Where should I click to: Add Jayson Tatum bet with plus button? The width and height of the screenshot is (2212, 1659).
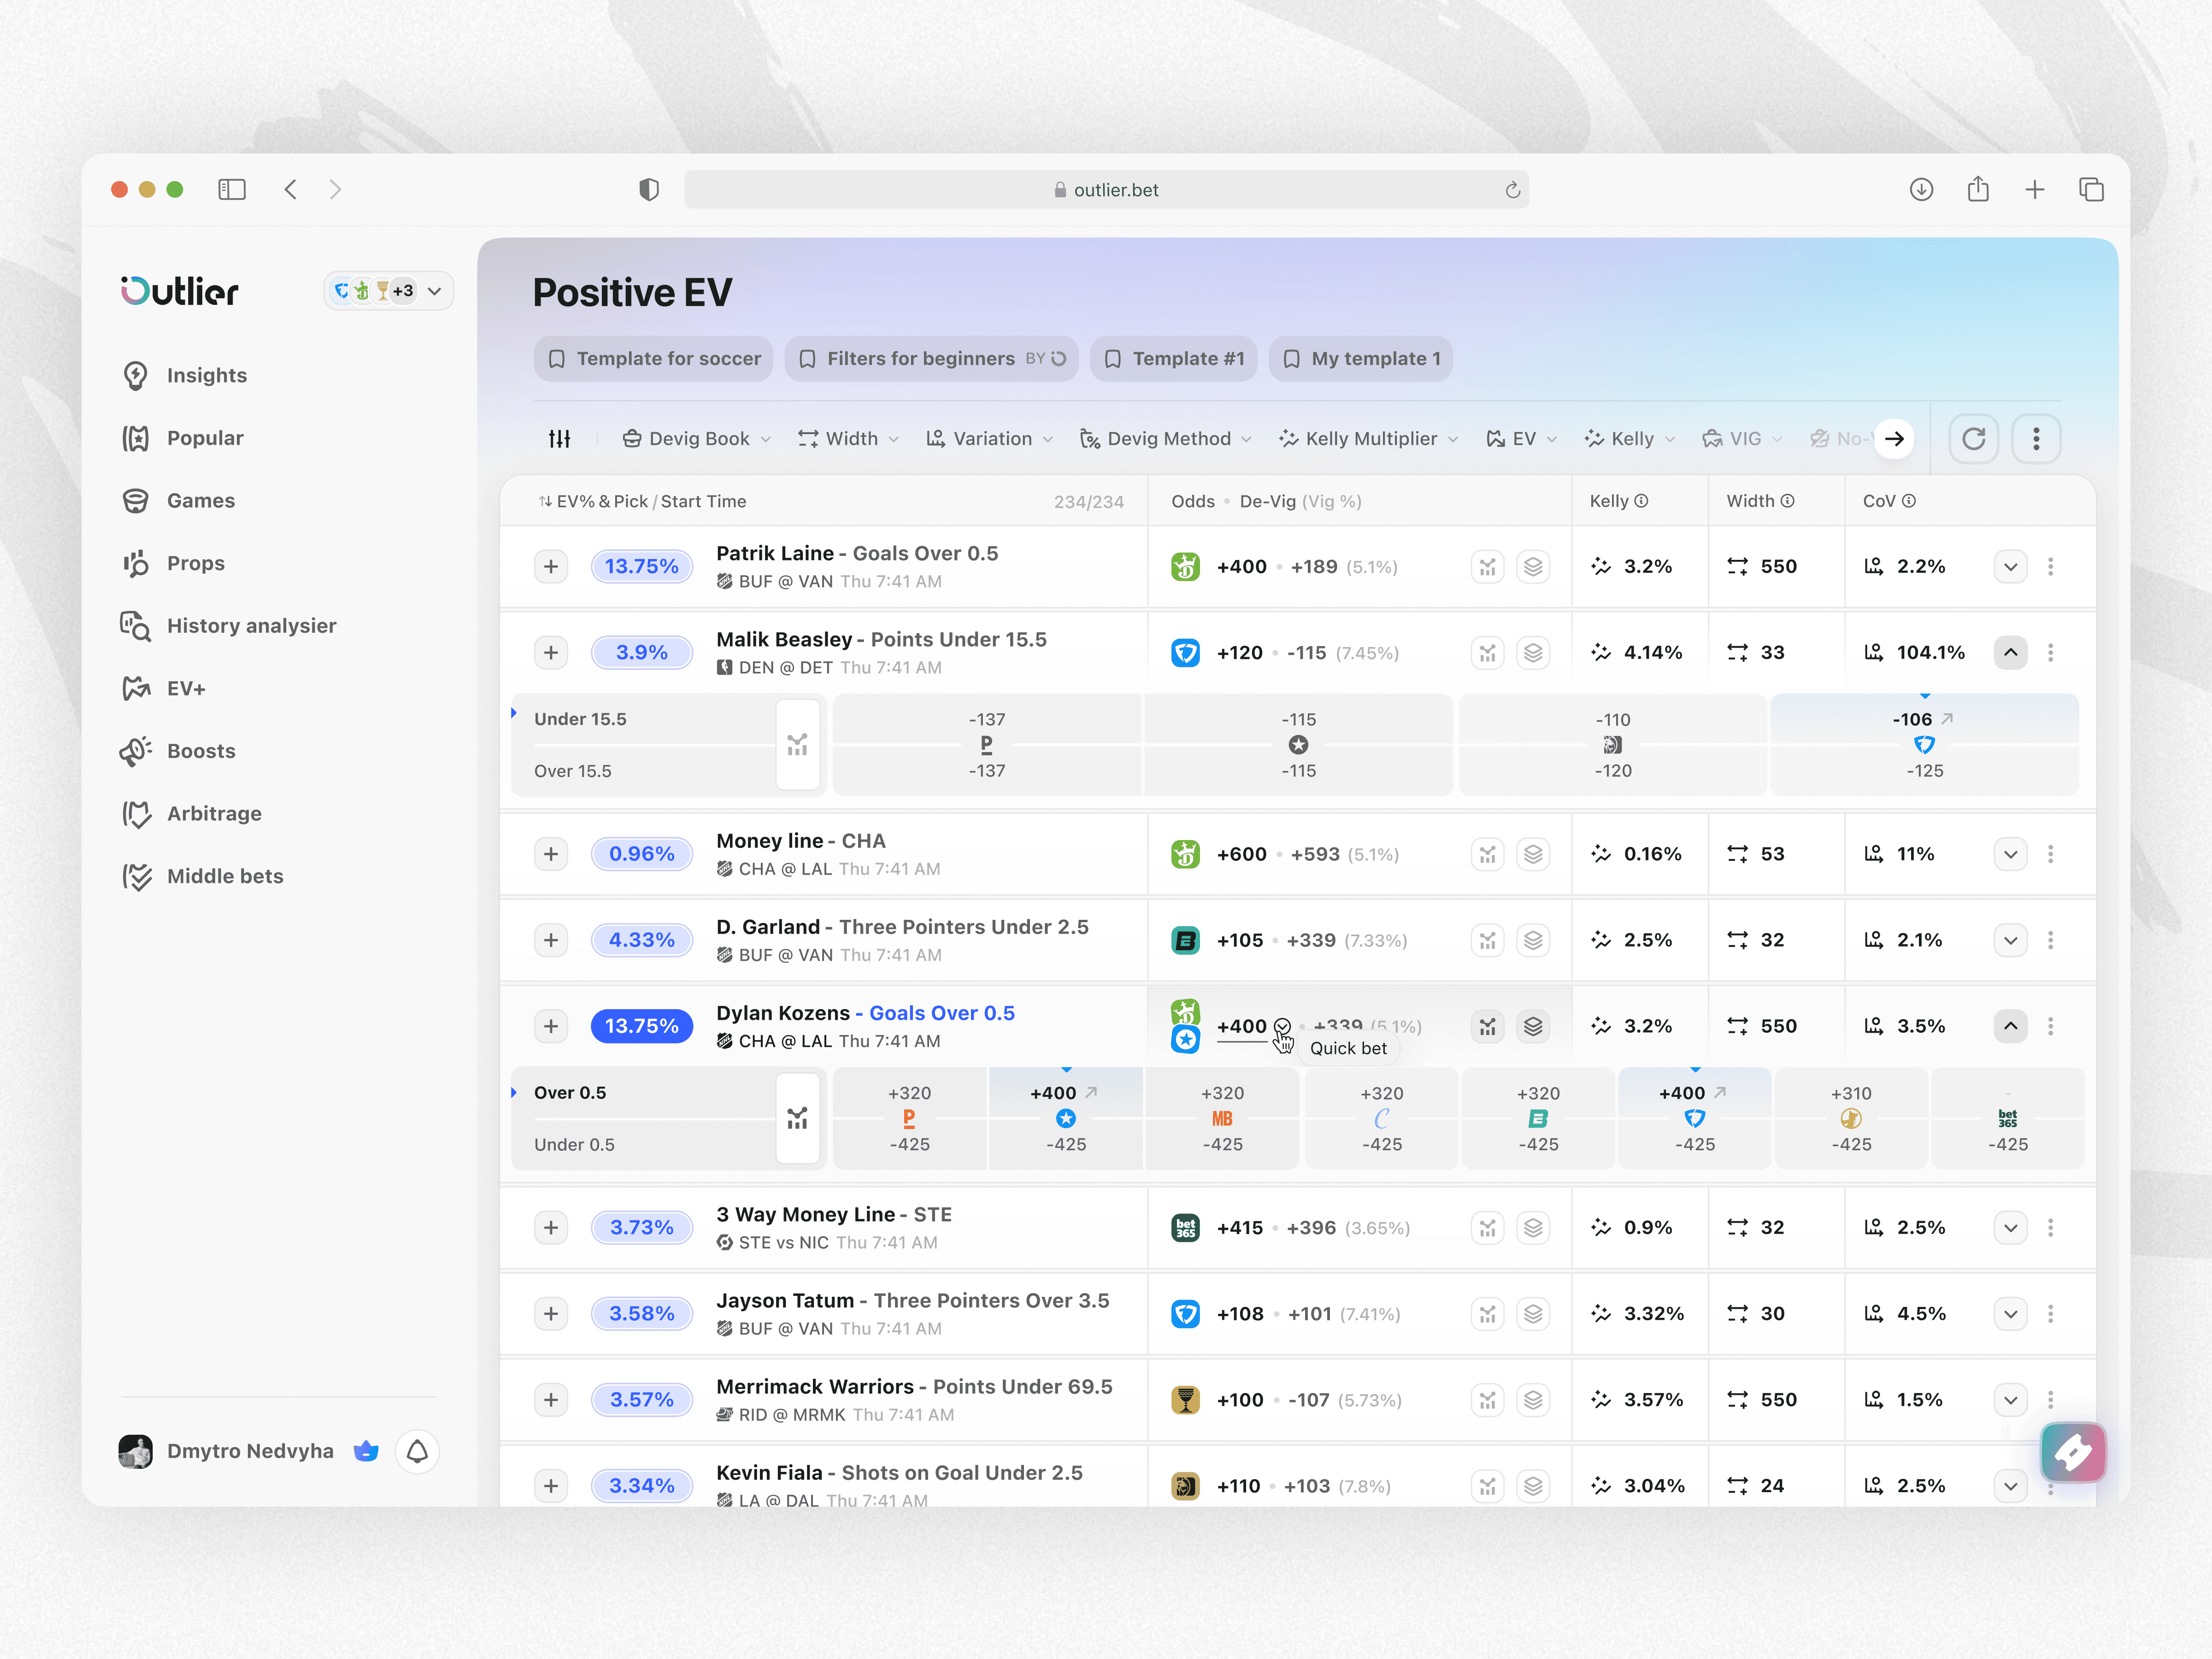click(551, 1313)
